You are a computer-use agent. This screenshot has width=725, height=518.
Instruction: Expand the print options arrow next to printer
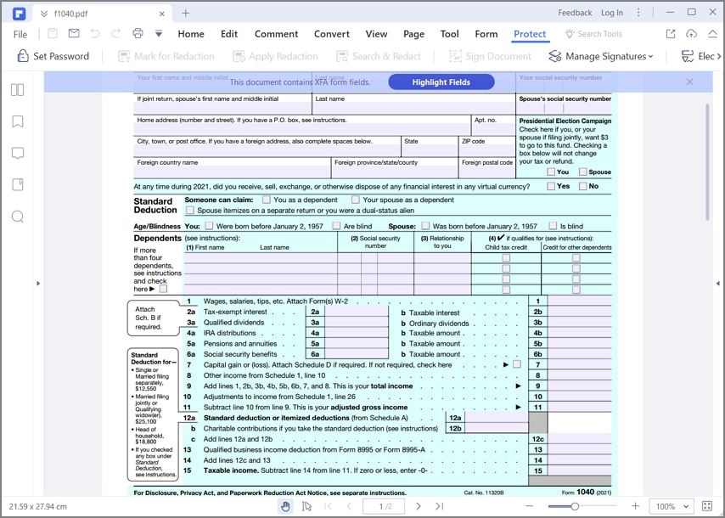tap(157, 32)
